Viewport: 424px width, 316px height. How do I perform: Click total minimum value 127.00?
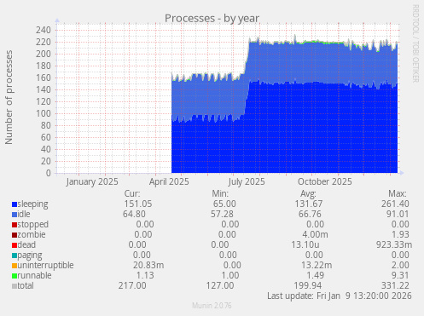tap(220, 285)
